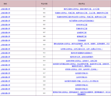This screenshot has width=111, height=96.
Task: Select the code cell 016
Action: pyautogui.click(x=44, y=69)
